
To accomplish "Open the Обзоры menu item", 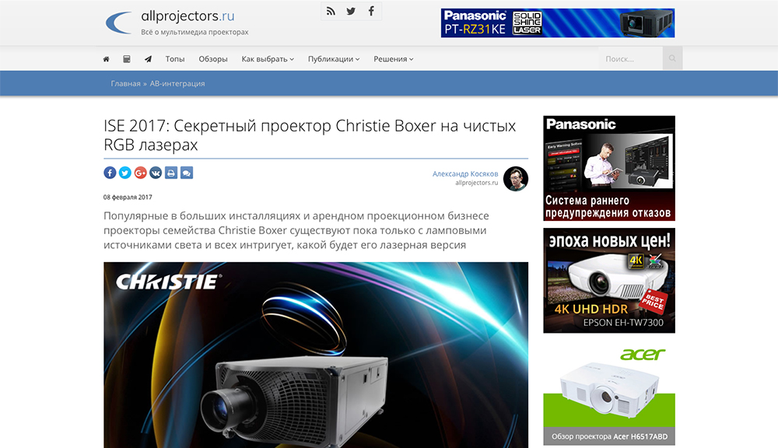I will (x=213, y=59).
